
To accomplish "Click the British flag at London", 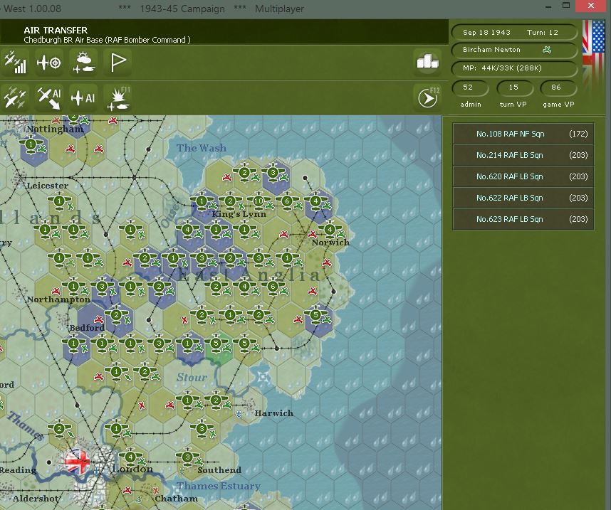I will (78, 462).
